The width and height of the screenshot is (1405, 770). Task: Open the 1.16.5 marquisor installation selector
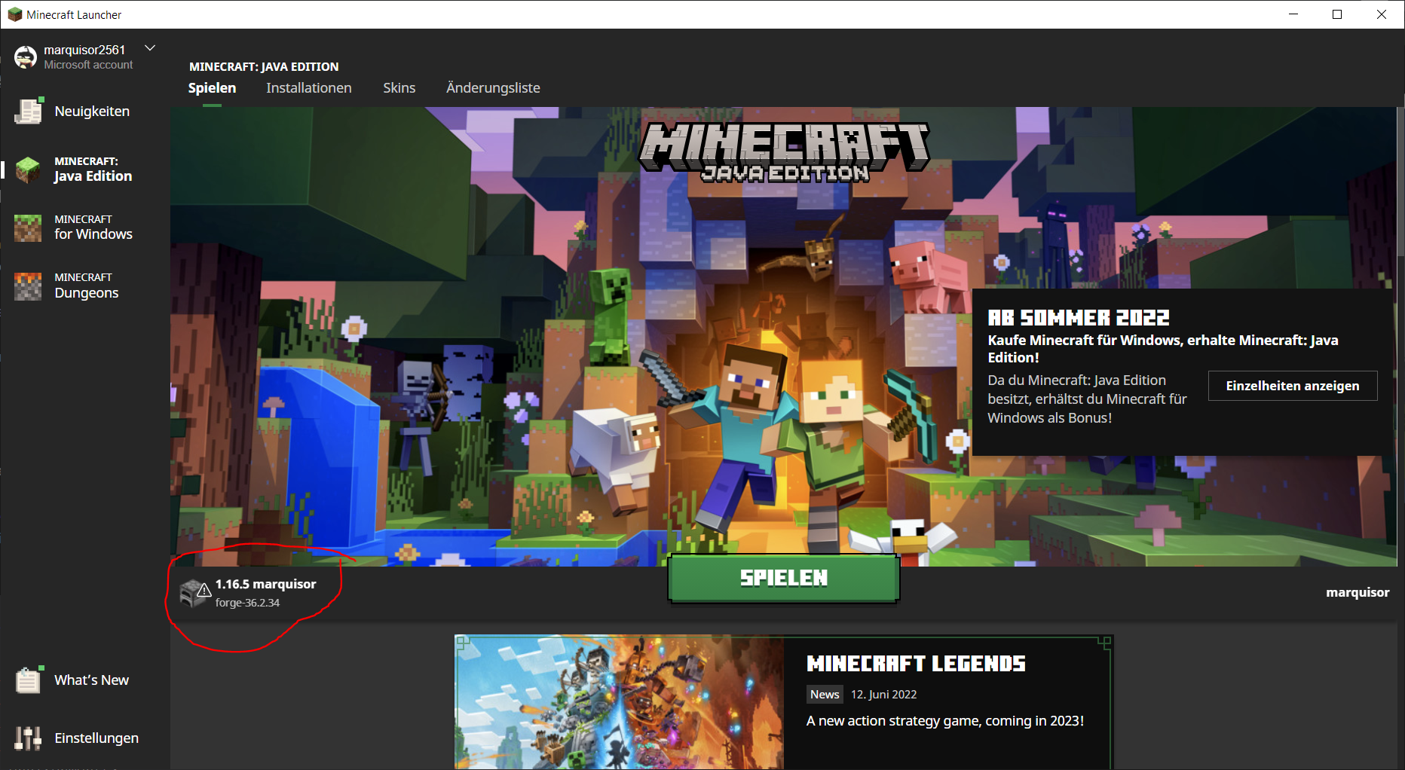pos(249,593)
